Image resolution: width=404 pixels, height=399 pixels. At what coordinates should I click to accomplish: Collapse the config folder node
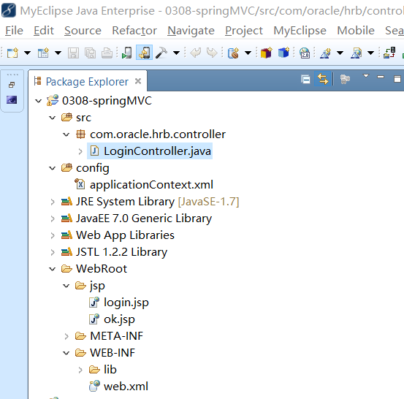pyautogui.click(x=53, y=168)
